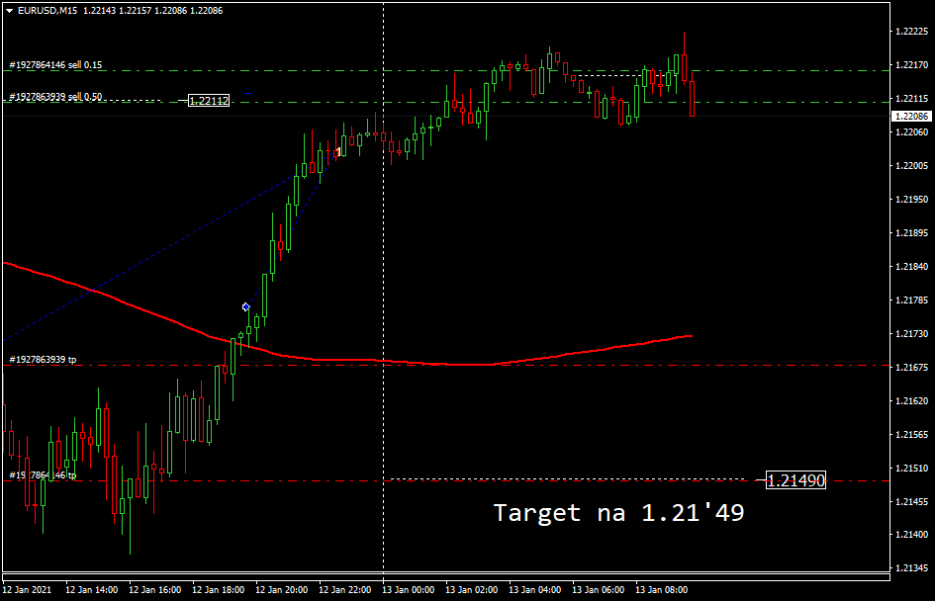Click the boxed 1.21490 price label
Image resolution: width=935 pixels, height=601 pixels.
point(796,480)
